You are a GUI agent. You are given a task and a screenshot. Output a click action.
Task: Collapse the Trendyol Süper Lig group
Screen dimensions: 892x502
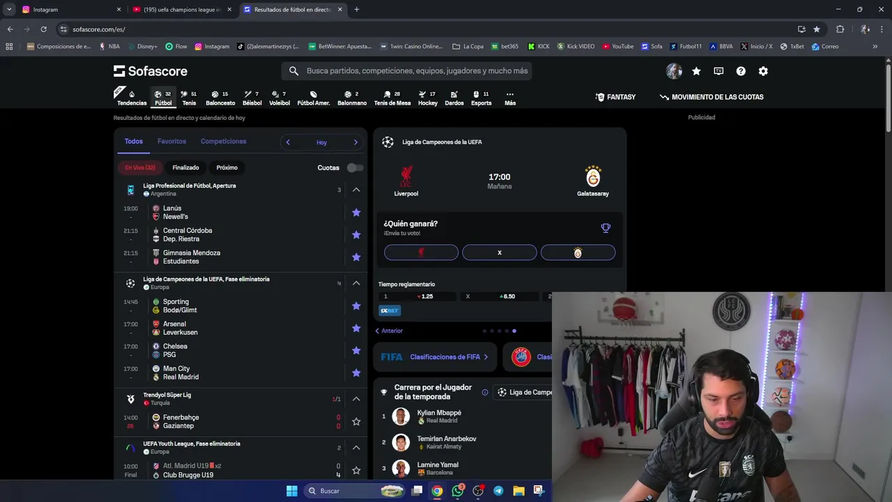pos(356,399)
